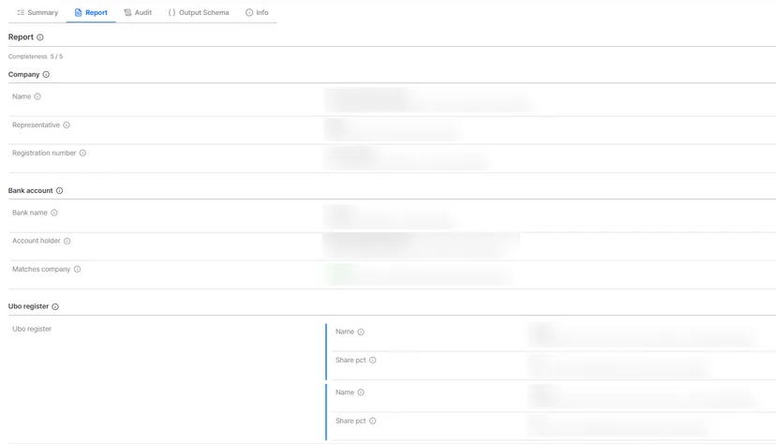Viewport: 776px width, 444px height.
Task: Click info icon beside Ubo register heading
Action: click(x=55, y=306)
